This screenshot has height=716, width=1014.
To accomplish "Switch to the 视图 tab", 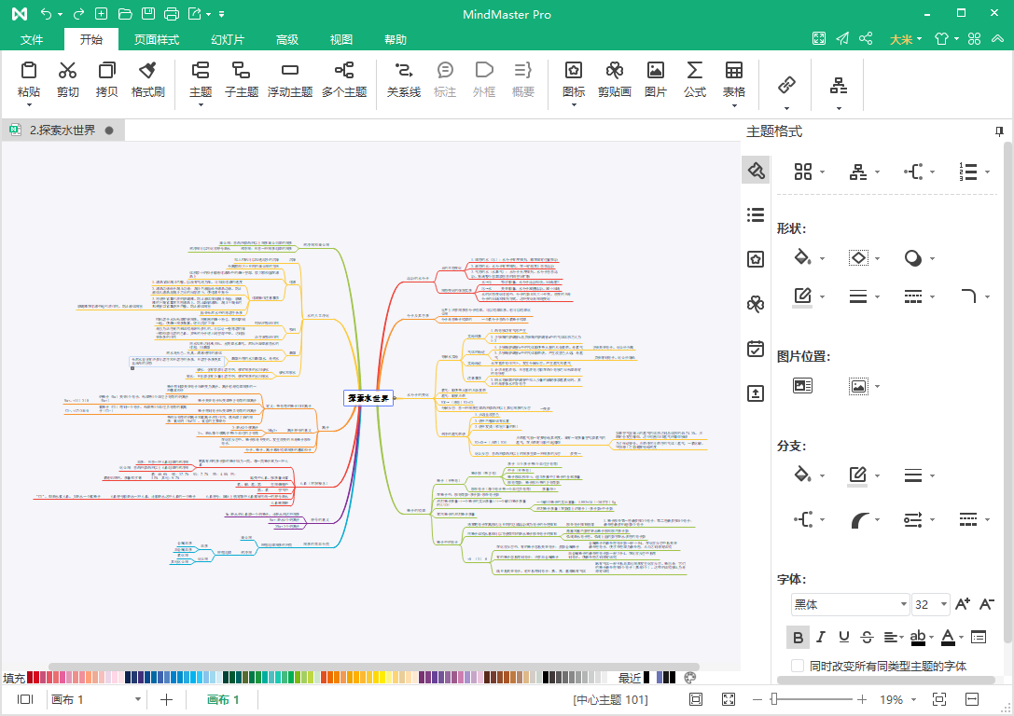I will coord(341,39).
